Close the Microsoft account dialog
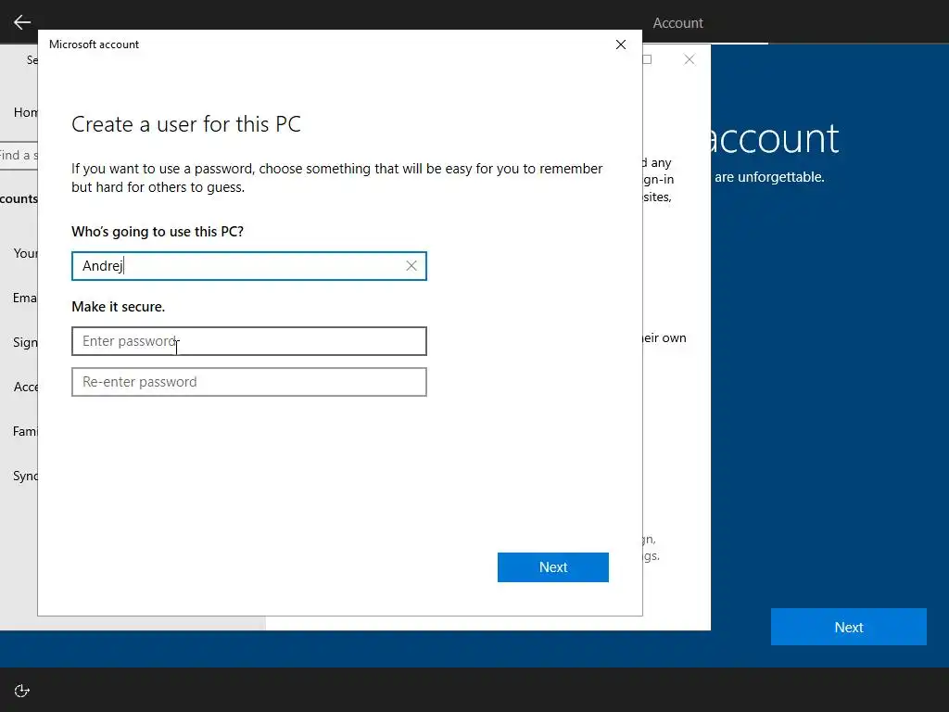Viewport: 949px width, 712px height. tap(620, 44)
